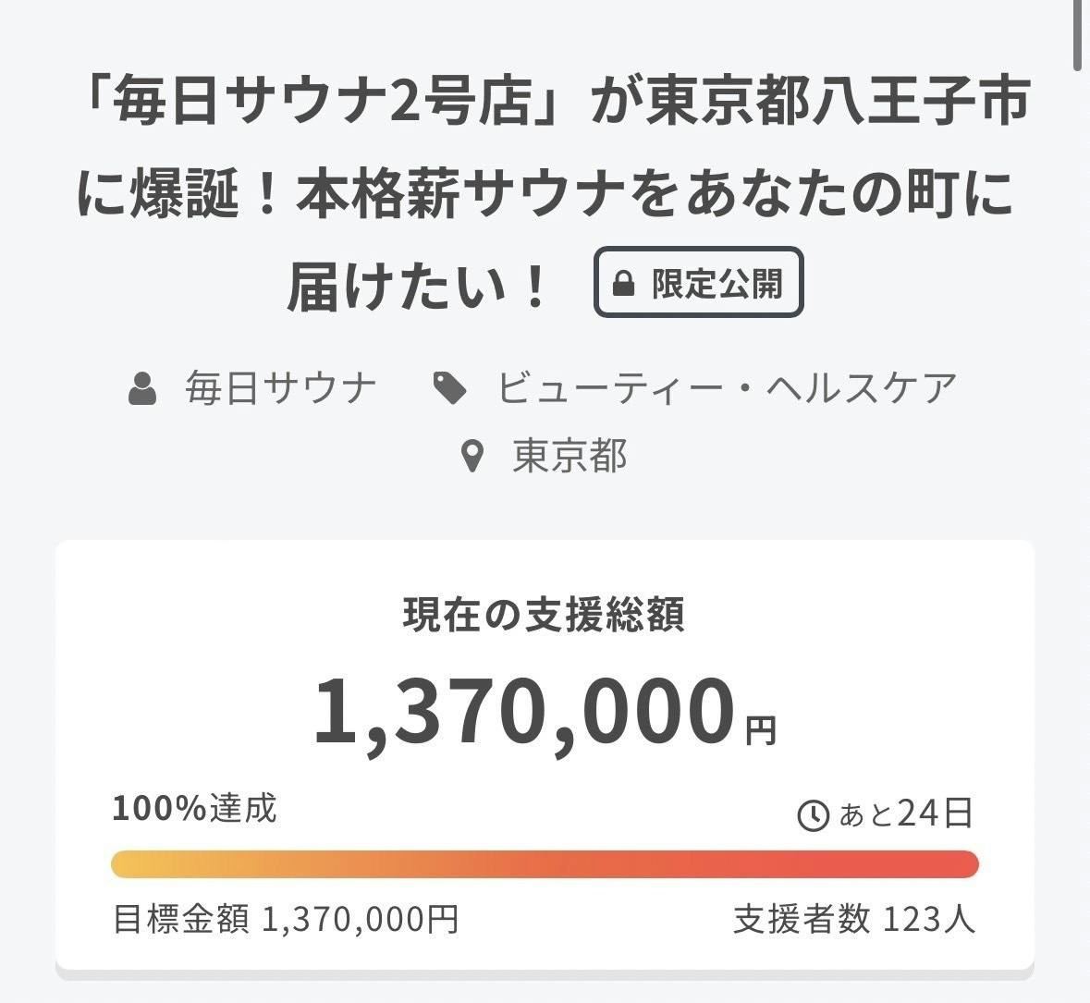Viewport: 1090px width, 1003px height.
Task: Click the small 円 currency label
Action: pos(762,731)
